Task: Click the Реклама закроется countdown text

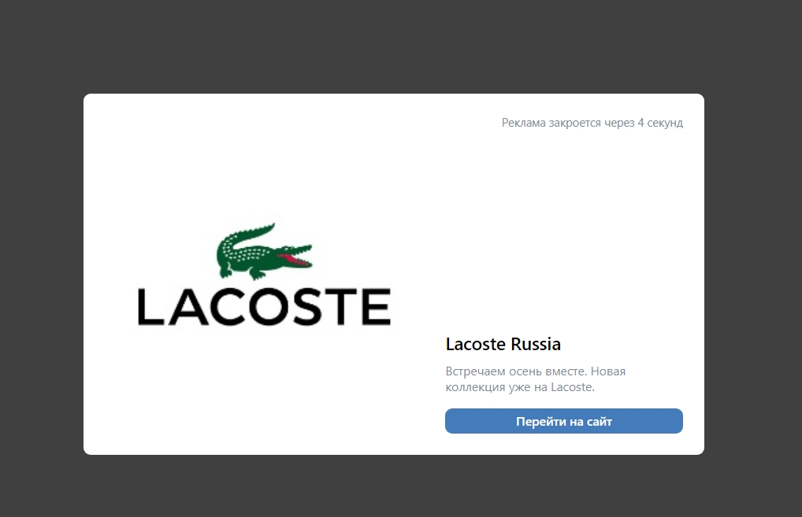Action: [592, 123]
